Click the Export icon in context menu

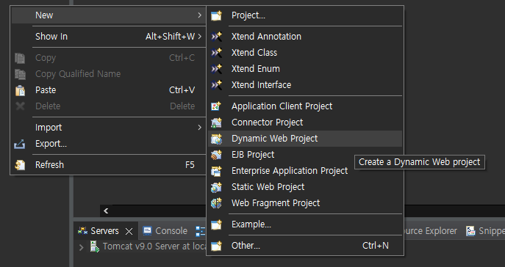[20, 144]
